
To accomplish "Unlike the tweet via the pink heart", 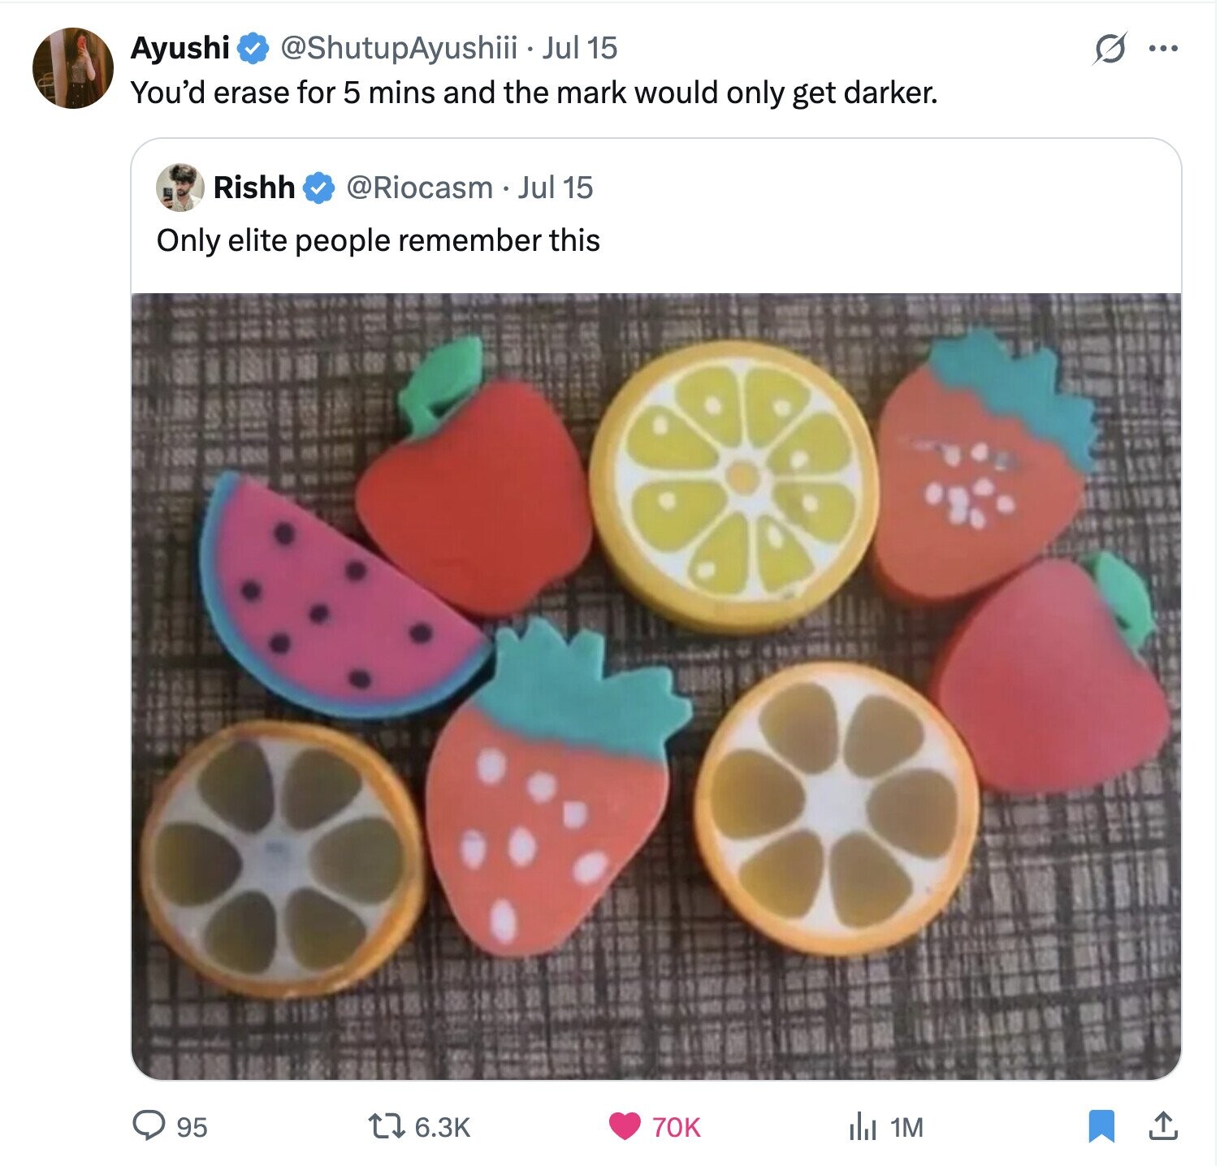I will [624, 1126].
